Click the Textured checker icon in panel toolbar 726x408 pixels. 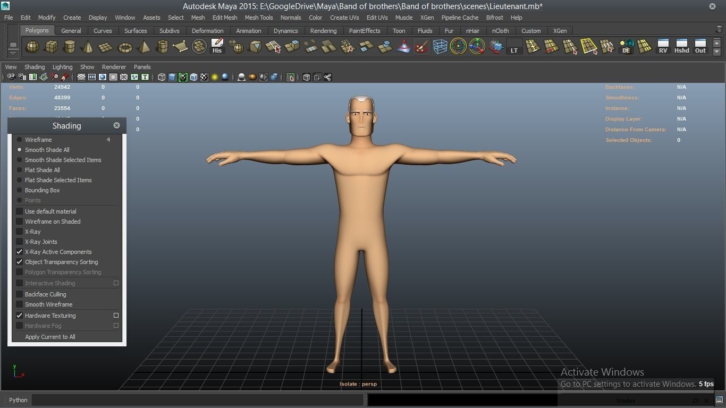204,78
